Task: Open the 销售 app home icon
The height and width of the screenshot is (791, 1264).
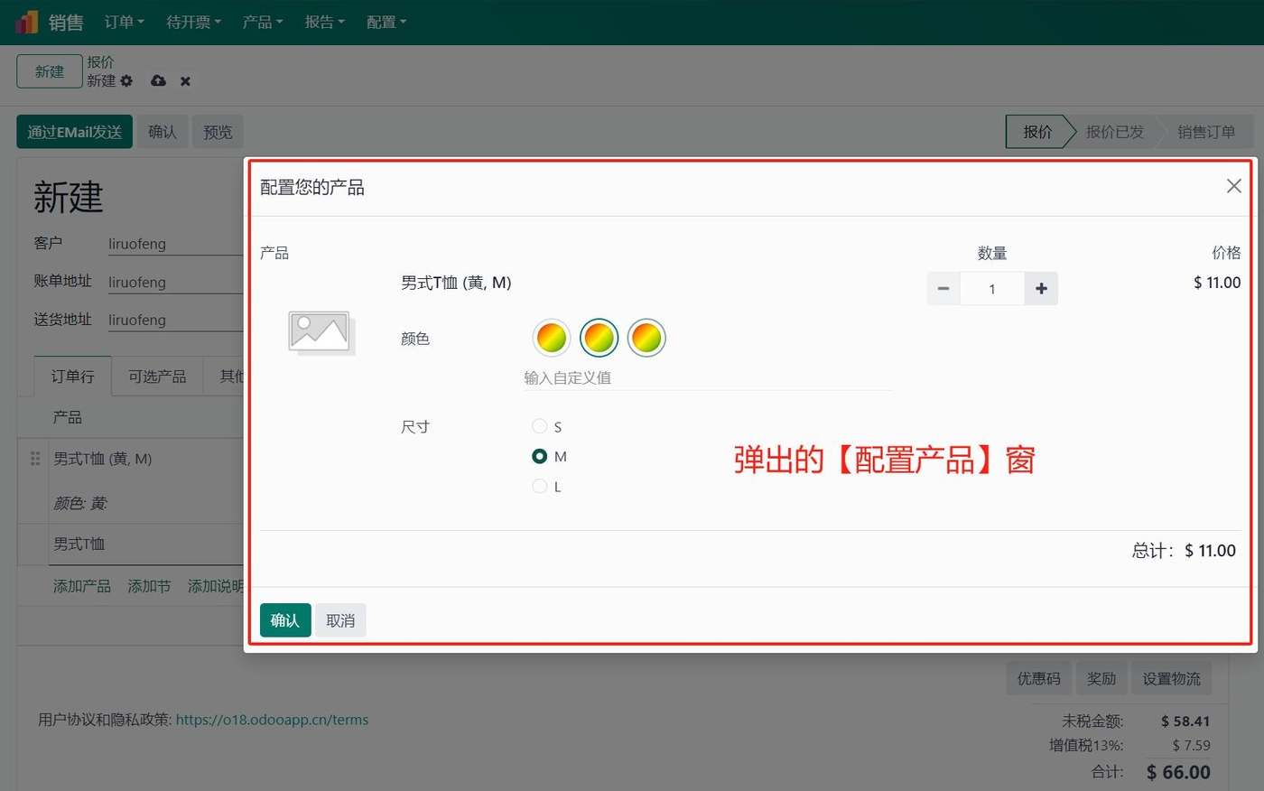Action: tap(26, 21)
